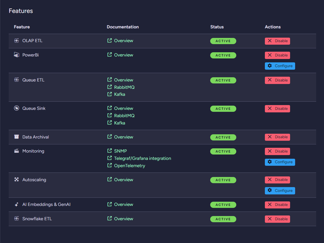Click the AI Embeddings sparkle icon
324x243 pixels.
tap(17, 204)
